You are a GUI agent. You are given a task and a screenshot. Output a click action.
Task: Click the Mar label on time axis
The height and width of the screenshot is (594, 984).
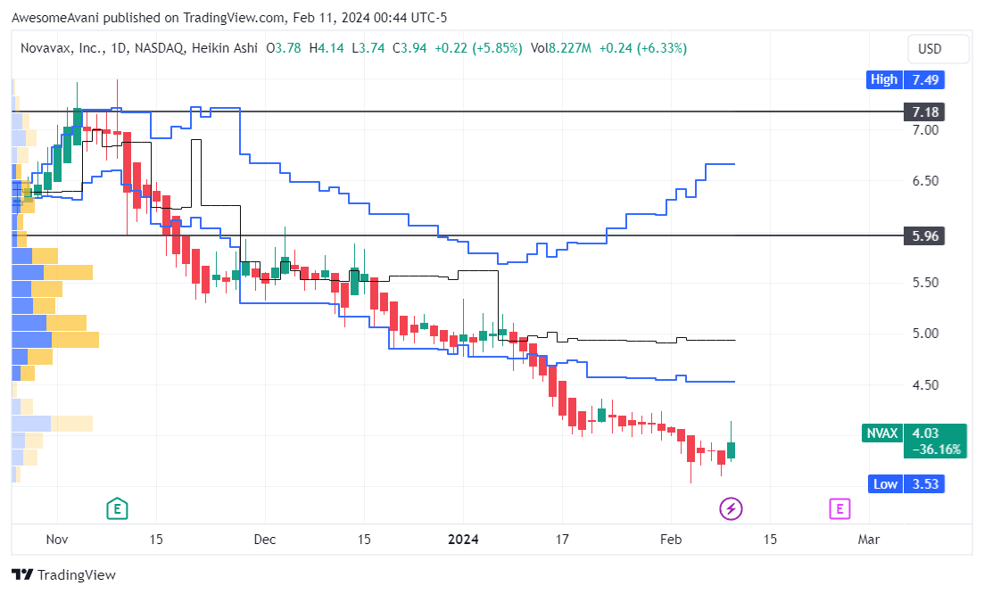click(869, 540)
